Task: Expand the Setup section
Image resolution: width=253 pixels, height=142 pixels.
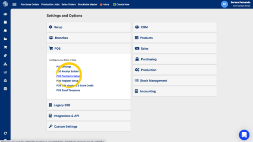Action: click(89, 27)
